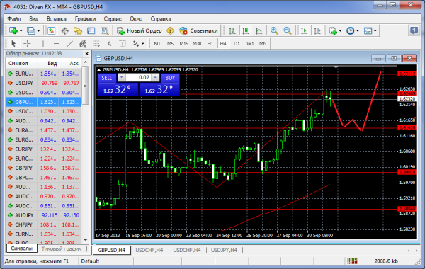The image size is (425, 269).
Task: Toggle the Советники auto-trading button
Action: 198,31
